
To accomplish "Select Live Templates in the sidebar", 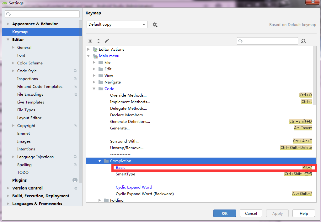I will point(30,102).
